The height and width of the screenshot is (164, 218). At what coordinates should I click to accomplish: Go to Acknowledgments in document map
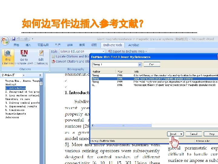click(15, 114)
